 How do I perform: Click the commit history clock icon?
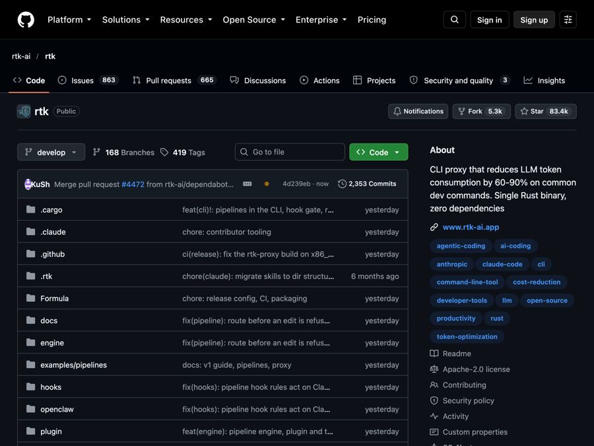pyautogui.click(x=342, y=184)
